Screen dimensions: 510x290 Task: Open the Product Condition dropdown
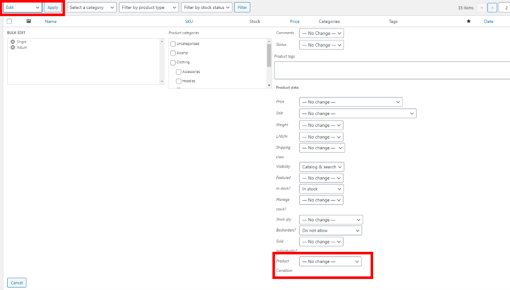[330, 261]
